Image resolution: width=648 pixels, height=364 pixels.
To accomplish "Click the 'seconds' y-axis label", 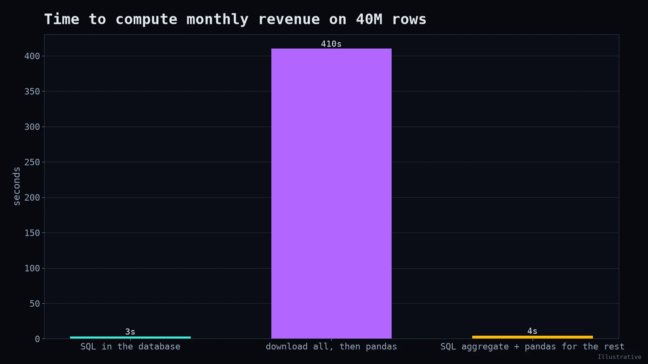I will coord(17,186).
